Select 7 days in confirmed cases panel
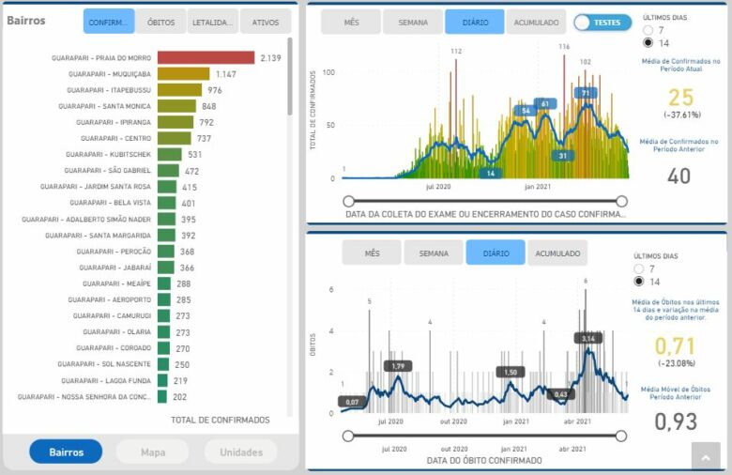Image resolution: width=732 pixels, height=475 pixels. click(648, 30)
